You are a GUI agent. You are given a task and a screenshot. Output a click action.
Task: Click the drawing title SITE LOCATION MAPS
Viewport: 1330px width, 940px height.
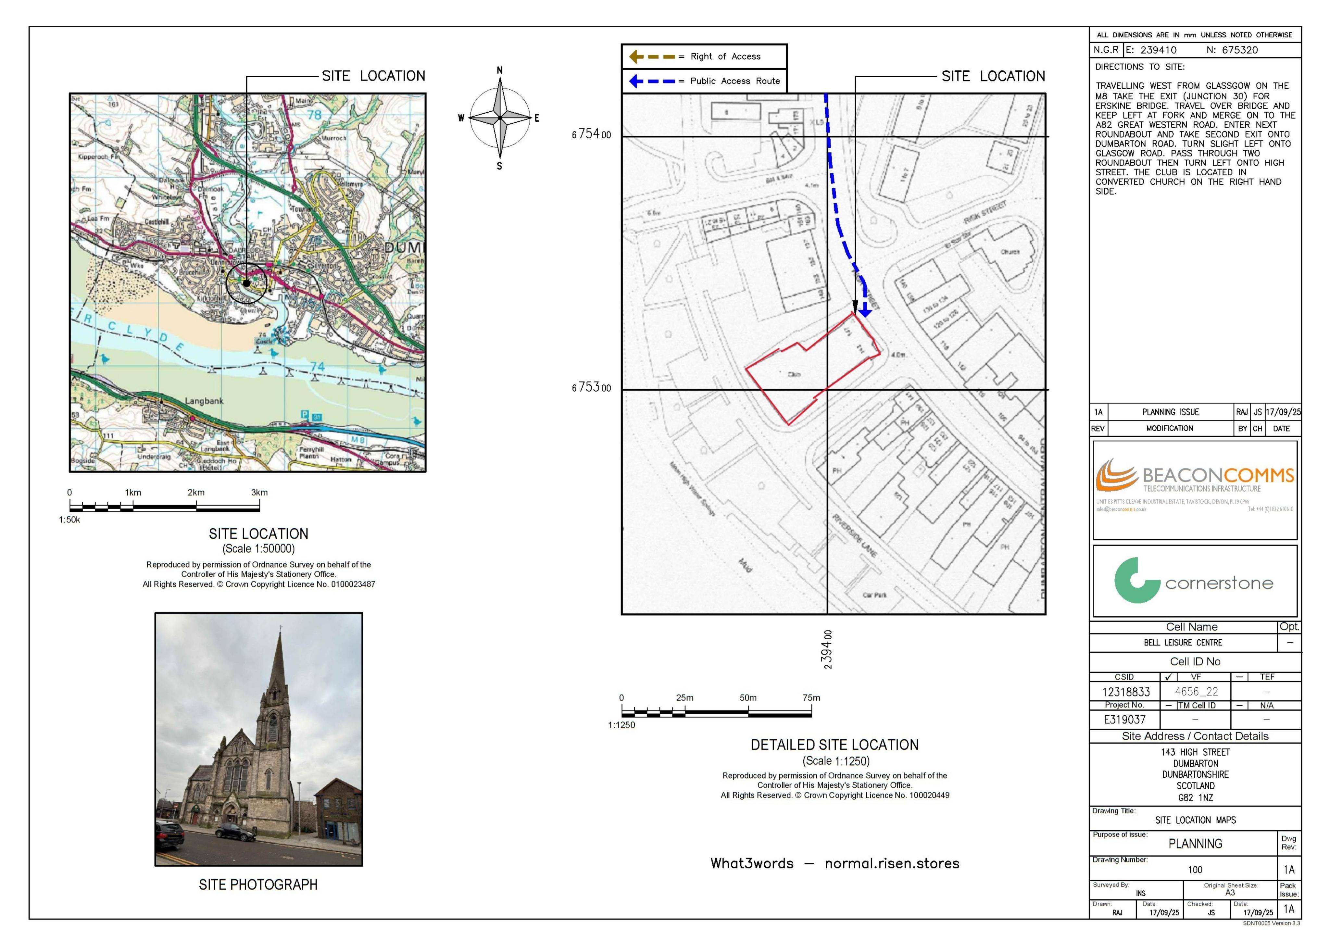pos(1195,821)
